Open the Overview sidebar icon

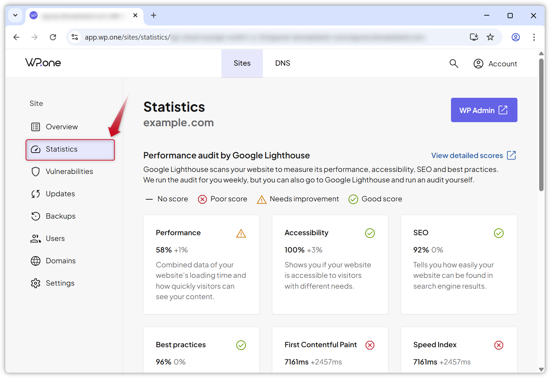pyautogui.click(x=36, y=127)
